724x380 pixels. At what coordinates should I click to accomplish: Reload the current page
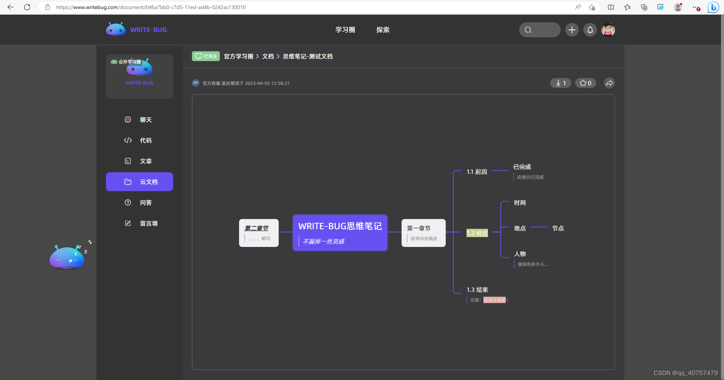(27, 7)
